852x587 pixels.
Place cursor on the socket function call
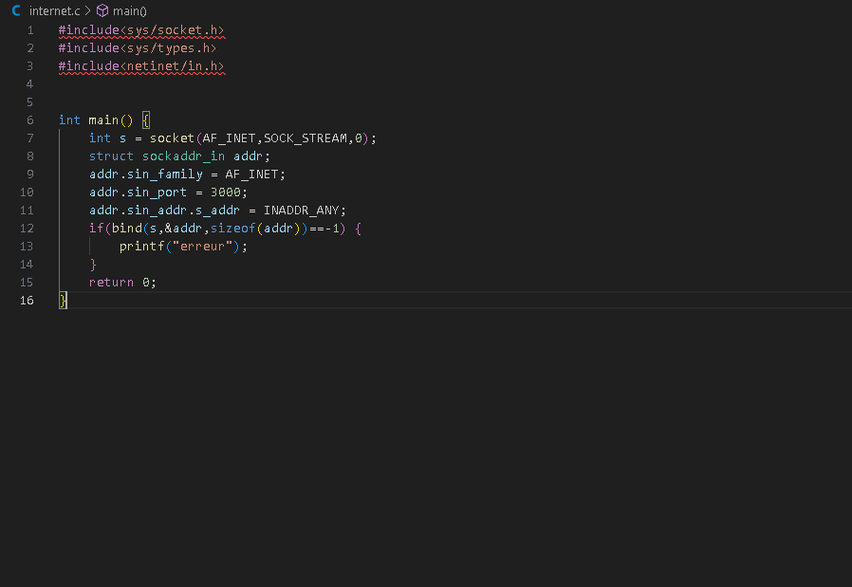172,138
